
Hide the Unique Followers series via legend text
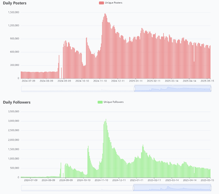pos(113,102)
